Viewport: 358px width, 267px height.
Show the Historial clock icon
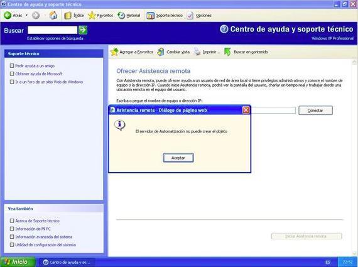click(121, 15)
